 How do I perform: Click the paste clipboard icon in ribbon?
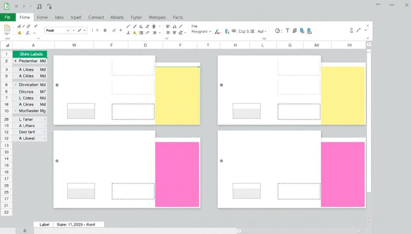coord(7,28)
